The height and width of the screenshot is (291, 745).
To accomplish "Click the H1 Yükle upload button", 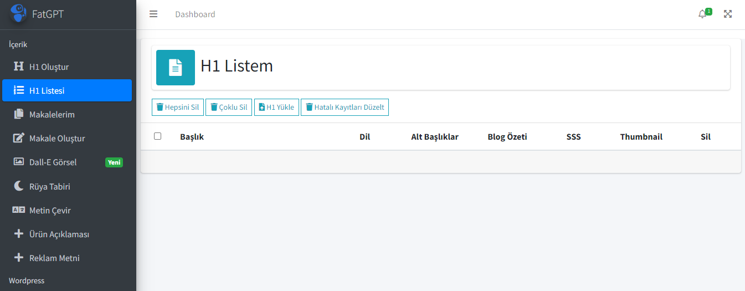I will [277, 107].
